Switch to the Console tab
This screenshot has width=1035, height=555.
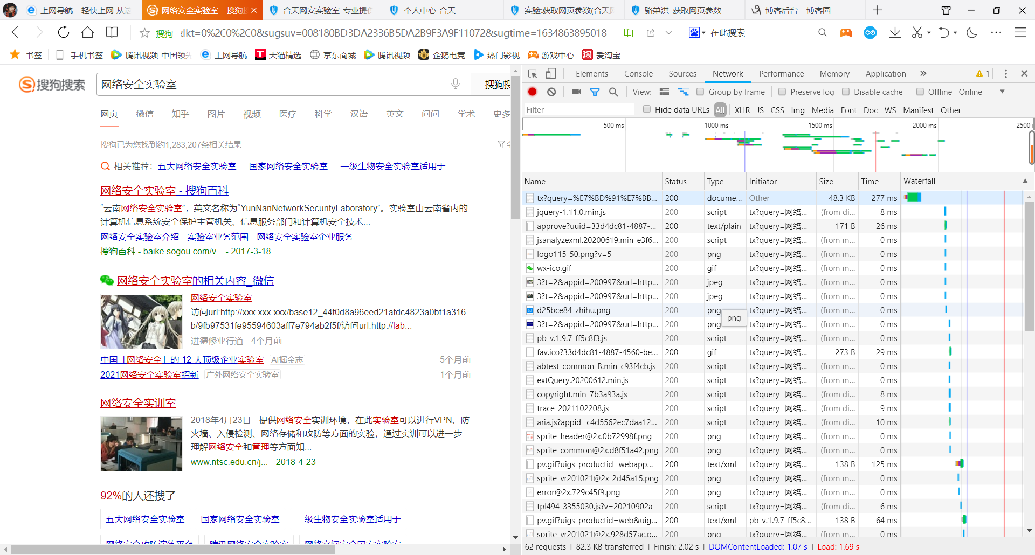(638, 74)
